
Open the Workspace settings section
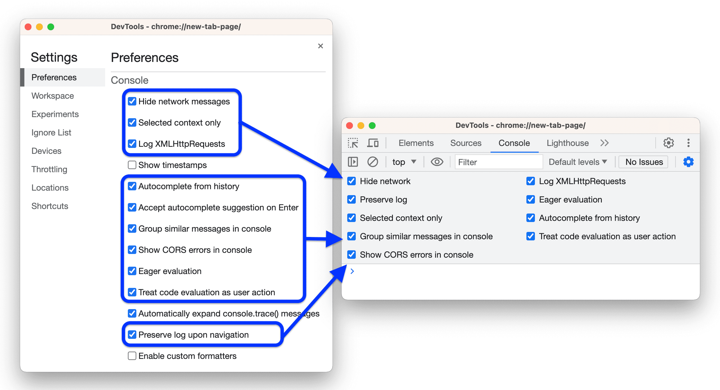pos(53,96)
